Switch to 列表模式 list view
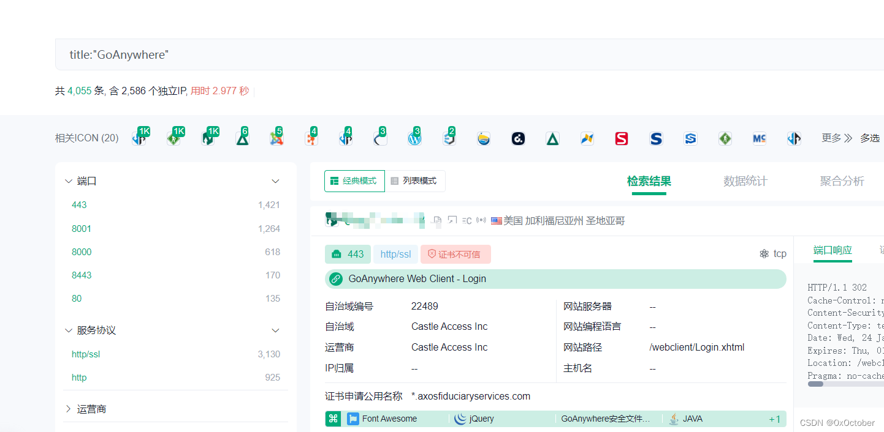 click(x=415, y=181)
